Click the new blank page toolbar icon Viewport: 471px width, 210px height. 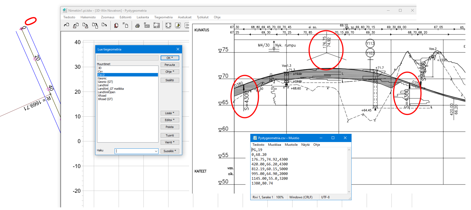pos(126,25)
